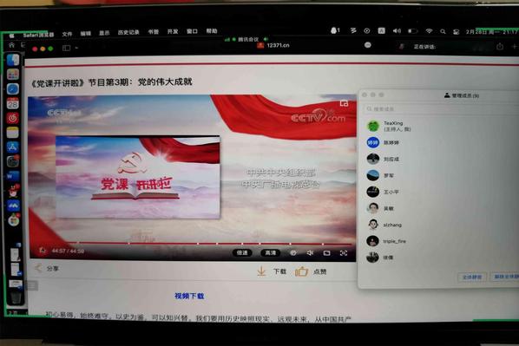The height and width of the screenshot is (346, 519).
Task: Open the Wi-Fi status menu
Action: pos(429,31)
